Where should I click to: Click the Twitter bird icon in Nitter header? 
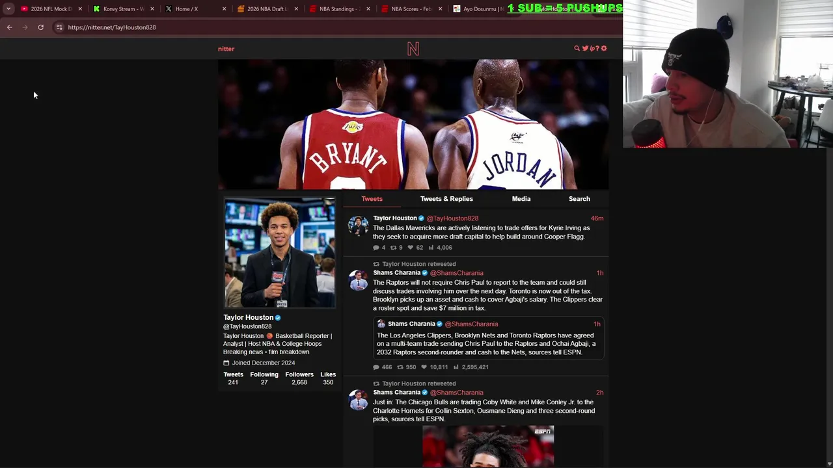coord(585,48)
